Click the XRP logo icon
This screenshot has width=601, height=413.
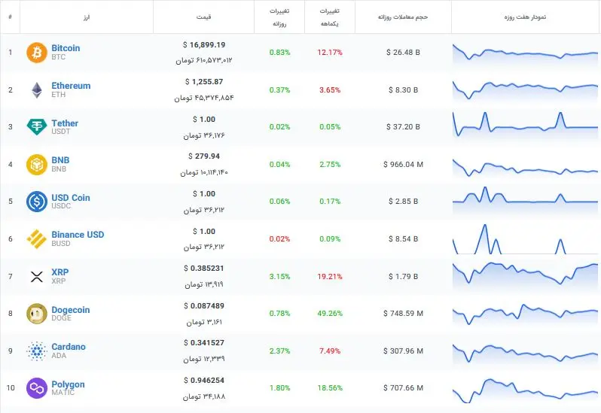[x=37, y=276]
